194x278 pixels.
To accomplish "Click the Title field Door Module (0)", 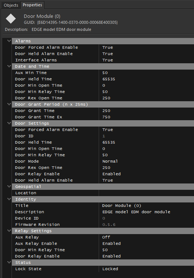I will [146, 205].
